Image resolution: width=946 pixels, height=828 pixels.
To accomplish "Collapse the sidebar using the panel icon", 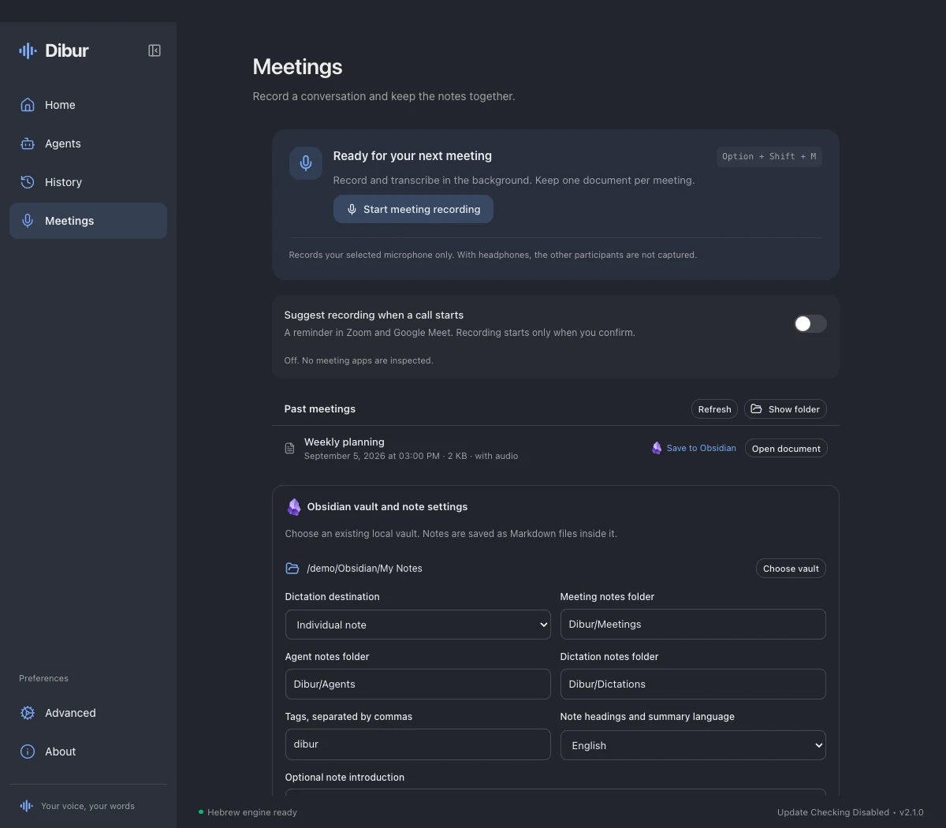I will click(155, 50).
